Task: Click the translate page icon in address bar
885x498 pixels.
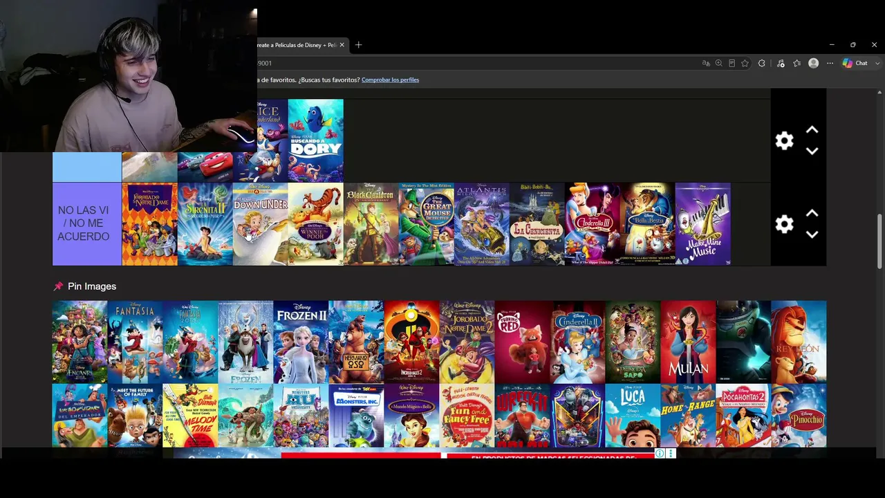Action: click(706, 63)
